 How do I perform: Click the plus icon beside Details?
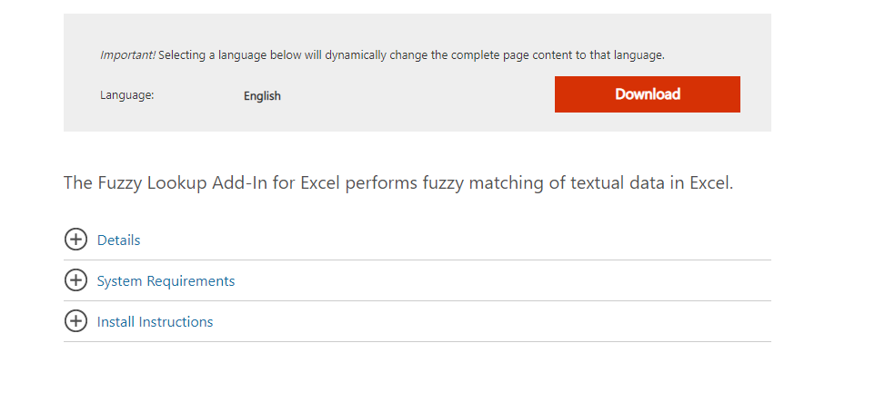[75, 240]
